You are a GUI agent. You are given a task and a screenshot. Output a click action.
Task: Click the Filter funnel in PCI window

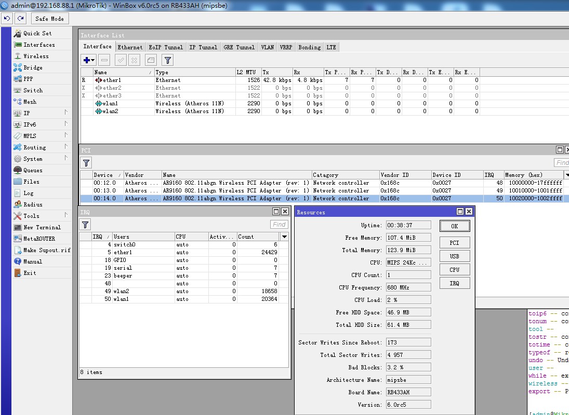coord(86,163)
